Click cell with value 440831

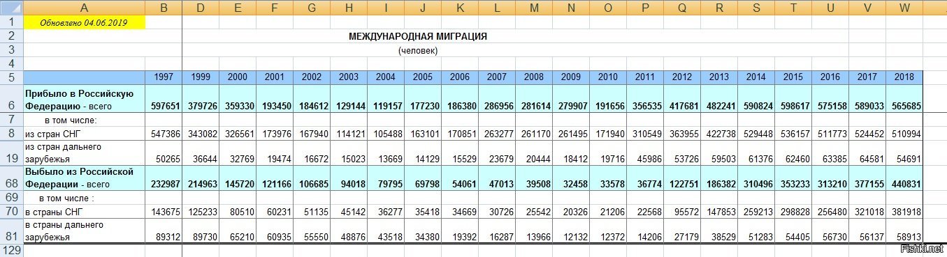pos(904,185)
